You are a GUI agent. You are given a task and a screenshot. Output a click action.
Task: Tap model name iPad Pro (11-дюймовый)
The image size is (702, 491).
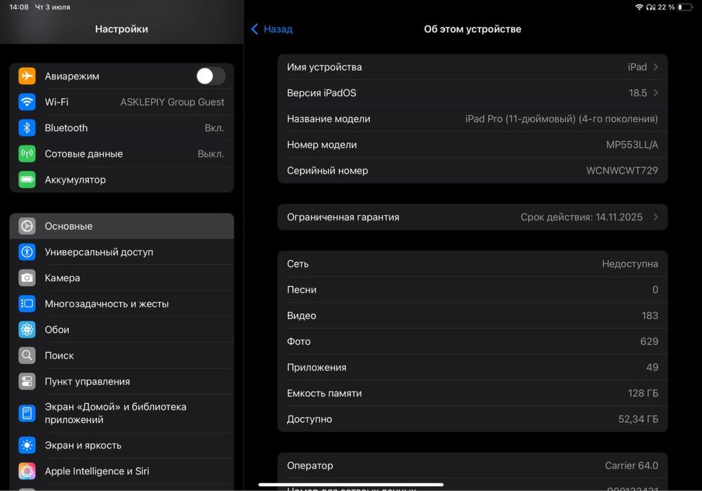coord(562,119)
